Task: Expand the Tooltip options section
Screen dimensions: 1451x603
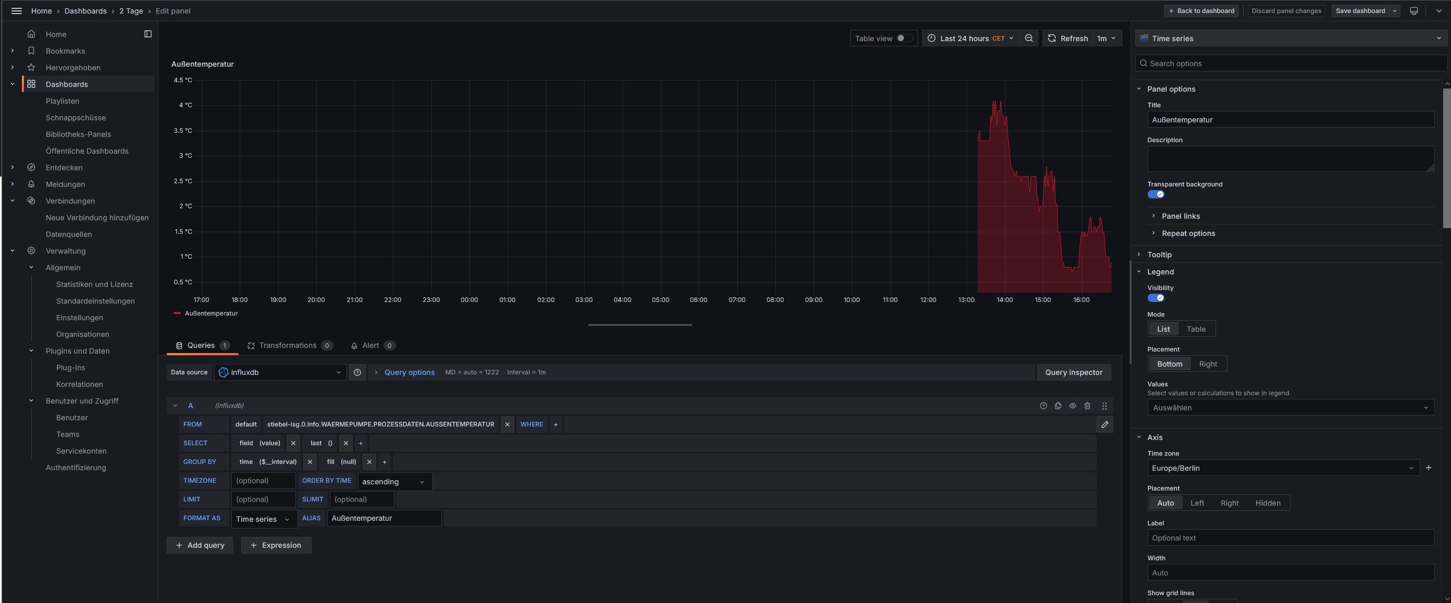Action: [1159, 255]
